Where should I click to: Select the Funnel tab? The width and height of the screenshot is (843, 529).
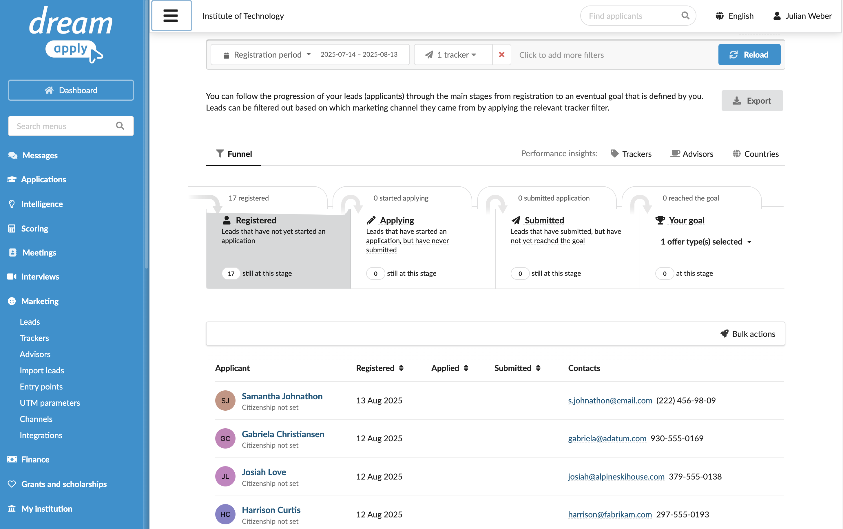coord(233,154)
